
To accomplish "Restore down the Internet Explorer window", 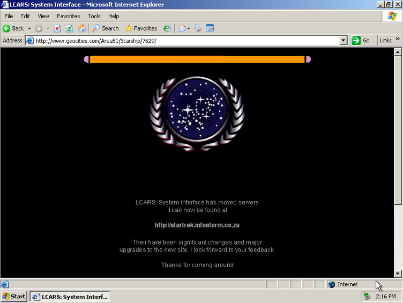I will point(389,4).
